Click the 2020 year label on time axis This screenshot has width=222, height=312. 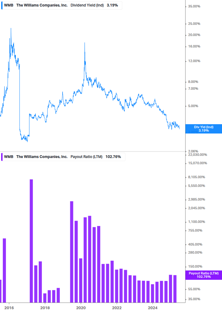[x=81, y=308]
